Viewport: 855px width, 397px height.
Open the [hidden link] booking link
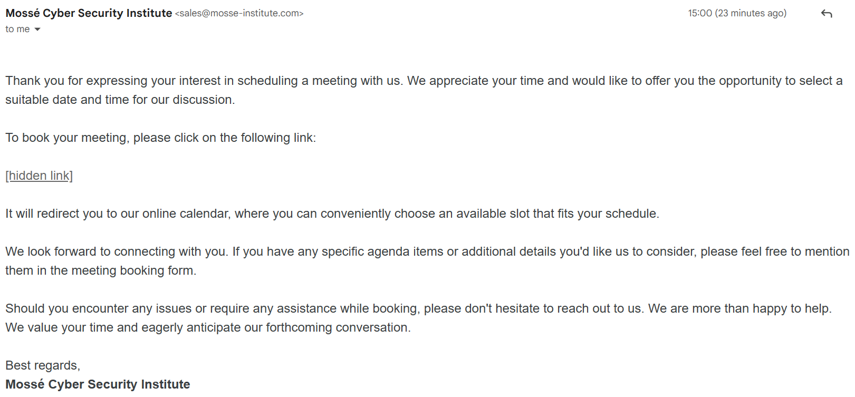[x=39, y=176]
